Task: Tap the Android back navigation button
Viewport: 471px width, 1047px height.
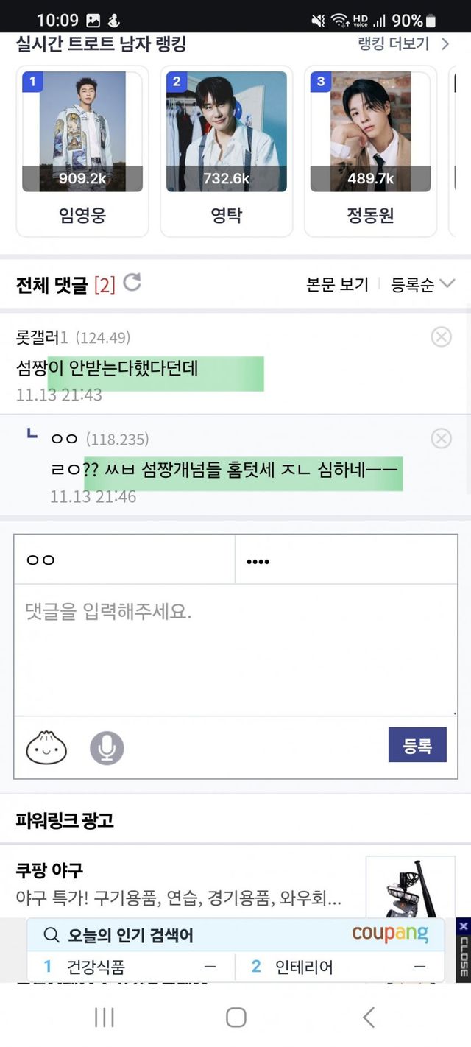Action: click(x=369, y=1018)
